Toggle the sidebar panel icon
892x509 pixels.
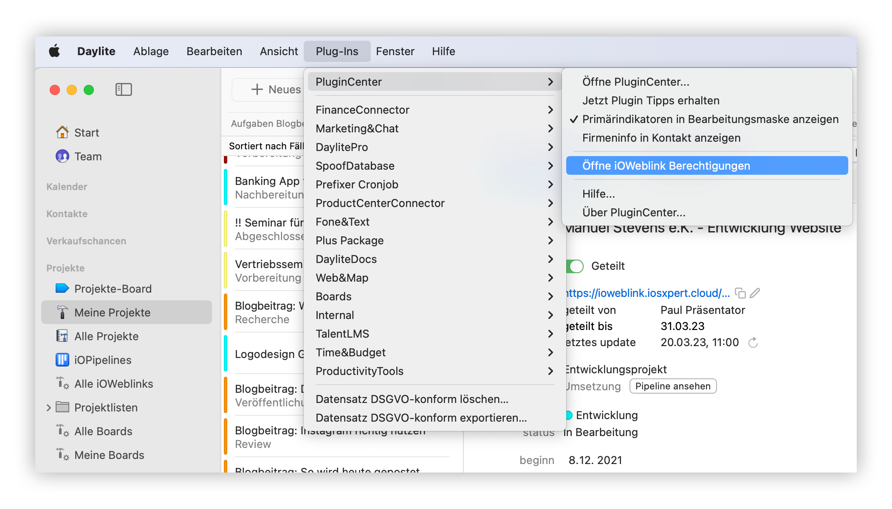coord(124,89)
